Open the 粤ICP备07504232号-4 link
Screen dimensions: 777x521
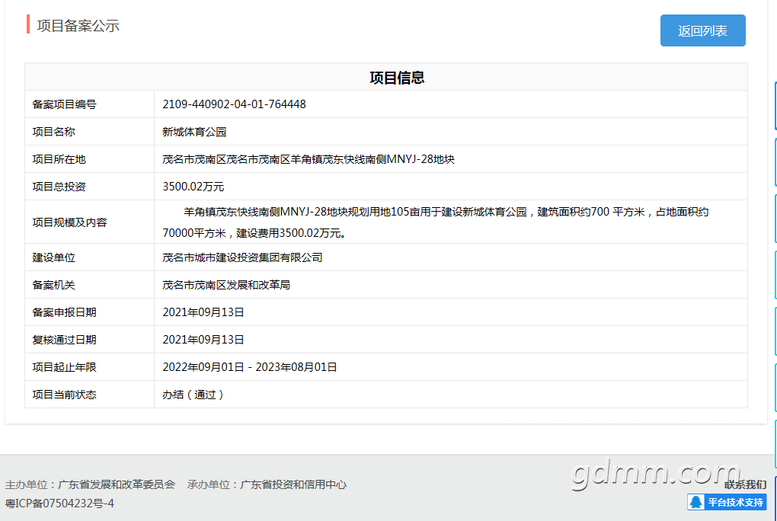click(59, 503)
